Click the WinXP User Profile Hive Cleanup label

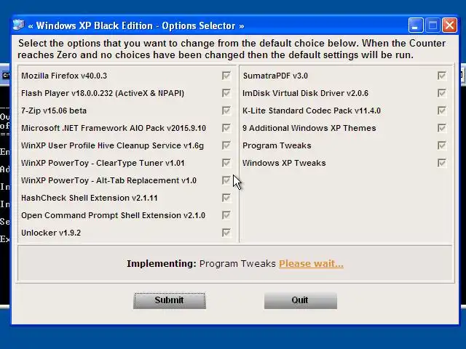click(x=112, y=145)
